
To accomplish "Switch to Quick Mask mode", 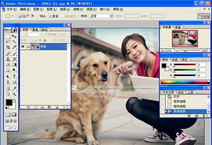I will click(14, 115).
